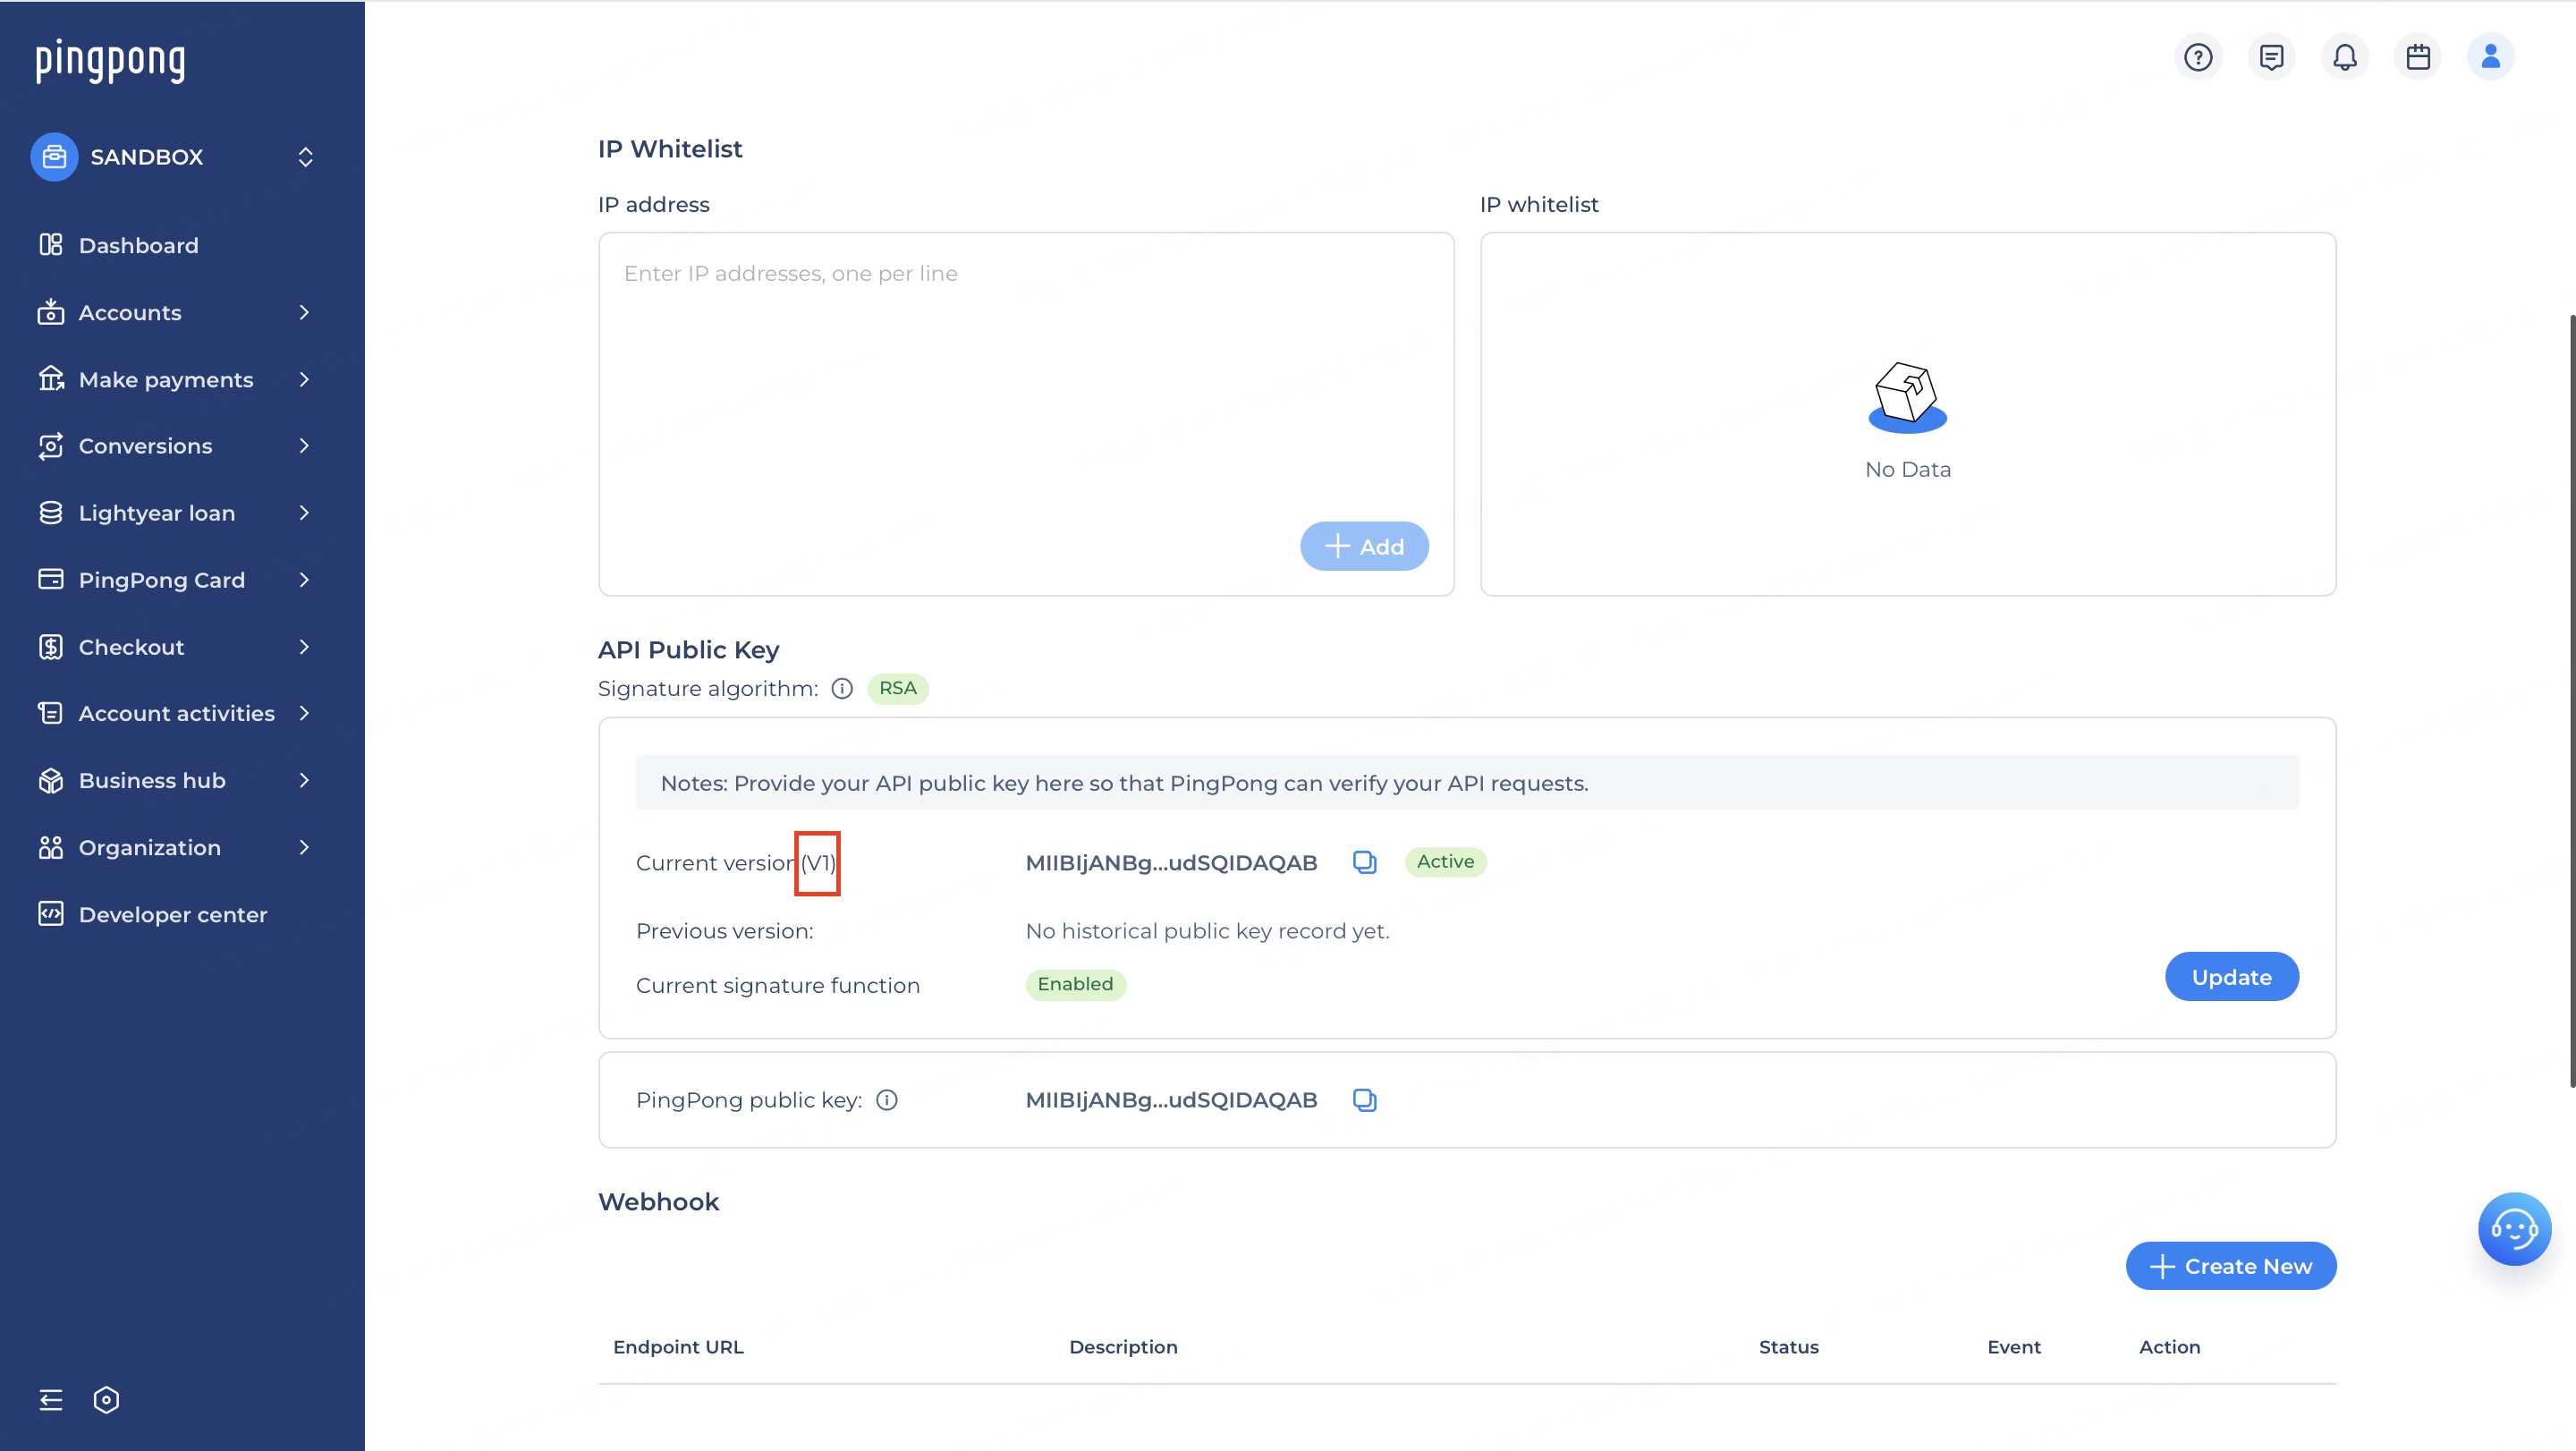Click the RSA algorithm badge
Image resolution: width=2576 pixels, height=1451 pixels.
tap(898, 688)
